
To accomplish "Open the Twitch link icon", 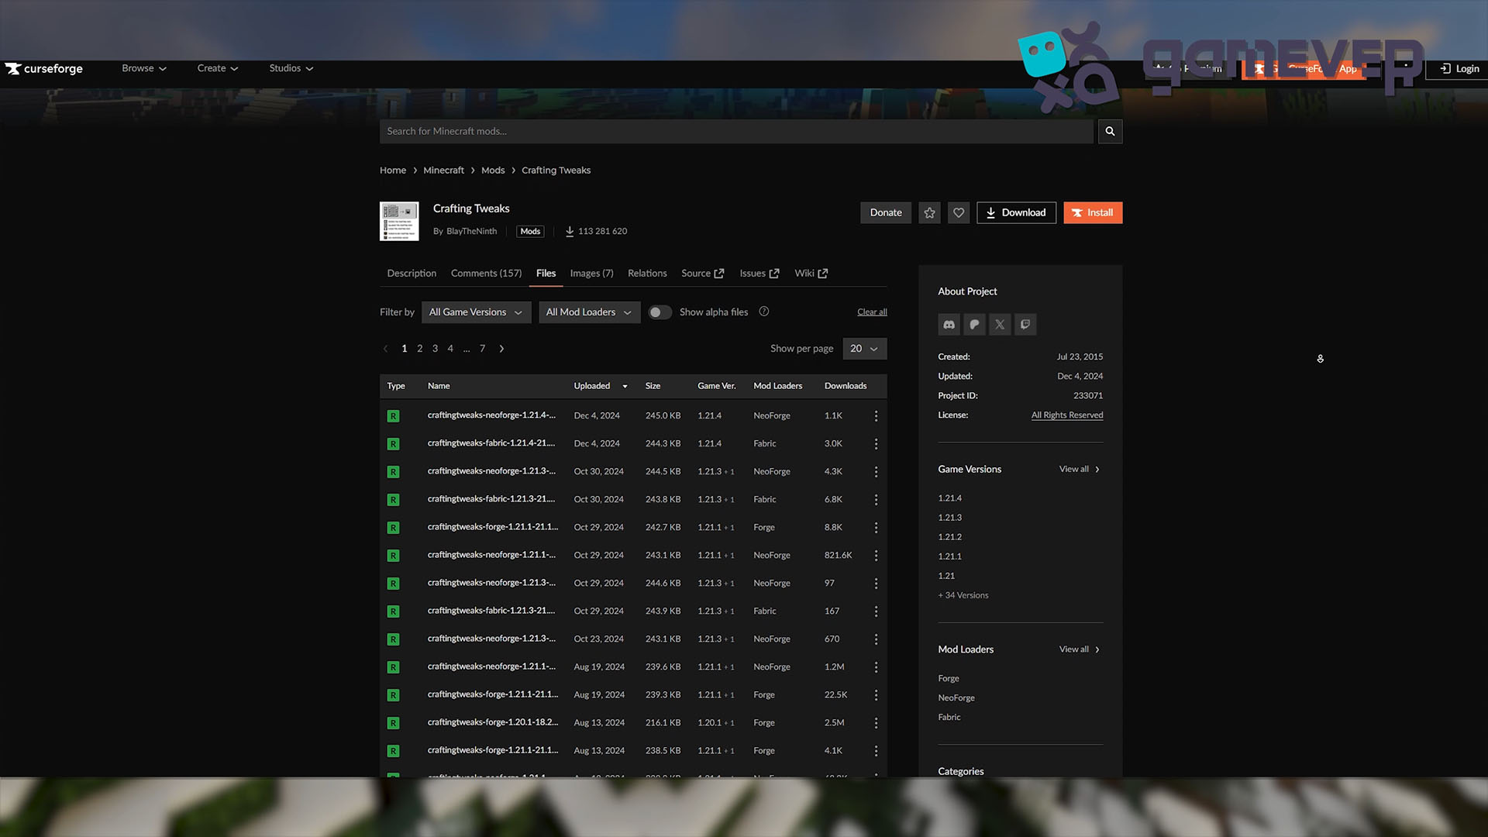I will coord(1025,325).
